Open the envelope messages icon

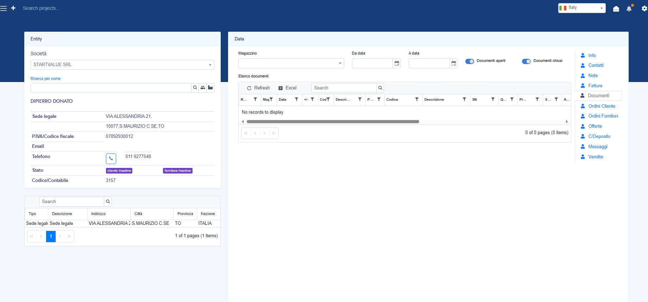616,9
